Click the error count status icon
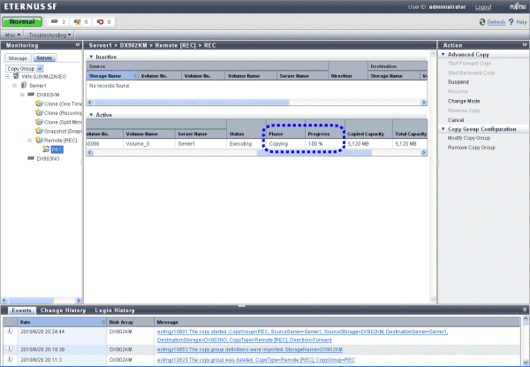 [101, 21]
